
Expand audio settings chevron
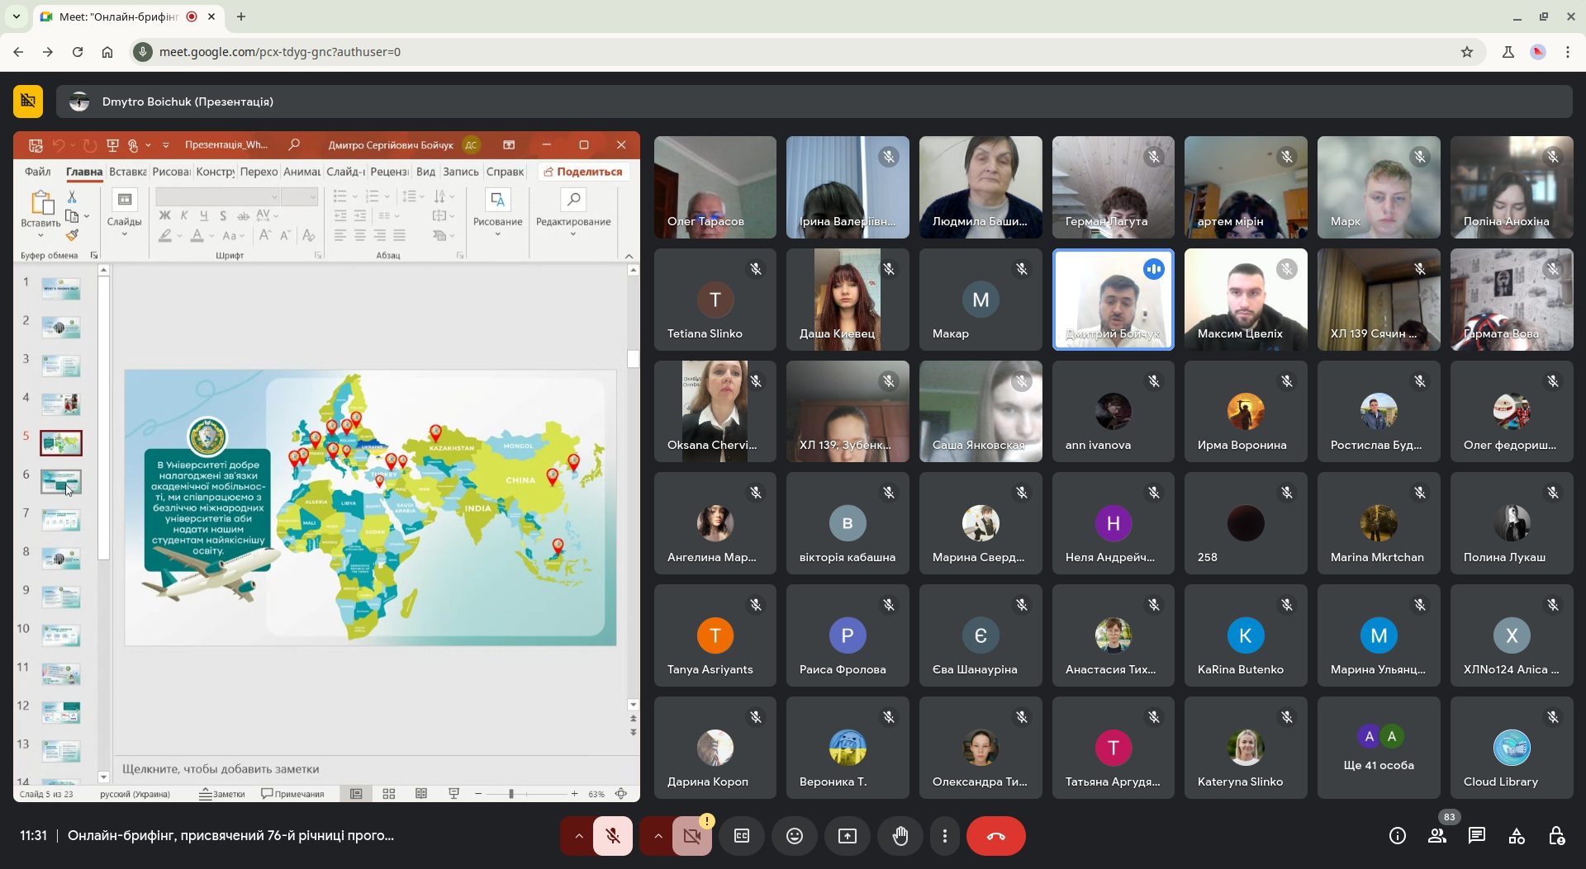click(578, 836)
